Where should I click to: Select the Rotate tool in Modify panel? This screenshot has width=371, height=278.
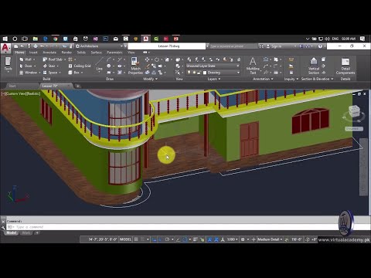[x=157, y=59]
